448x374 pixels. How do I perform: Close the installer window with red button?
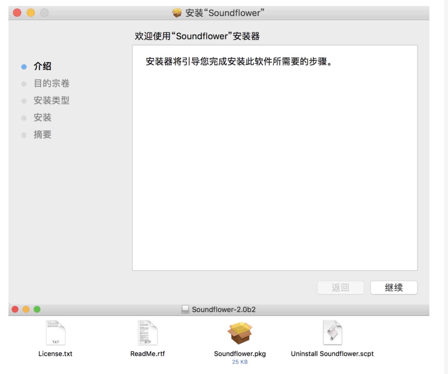[17, 13]
